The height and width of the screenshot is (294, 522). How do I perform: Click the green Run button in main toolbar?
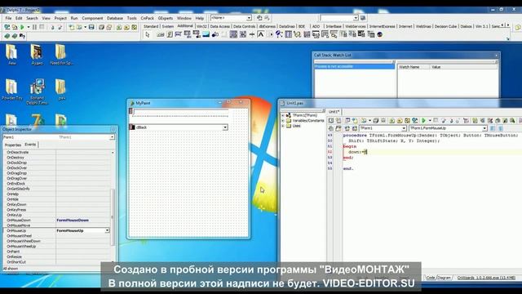(x=22, y=27)
